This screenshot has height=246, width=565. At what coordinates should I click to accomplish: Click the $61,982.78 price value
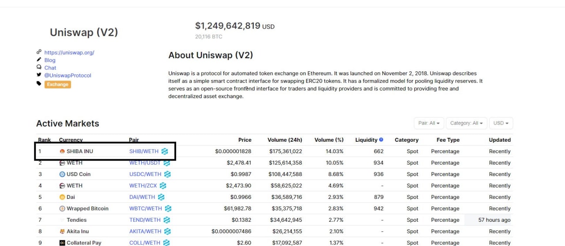click(x=237, y=209)
